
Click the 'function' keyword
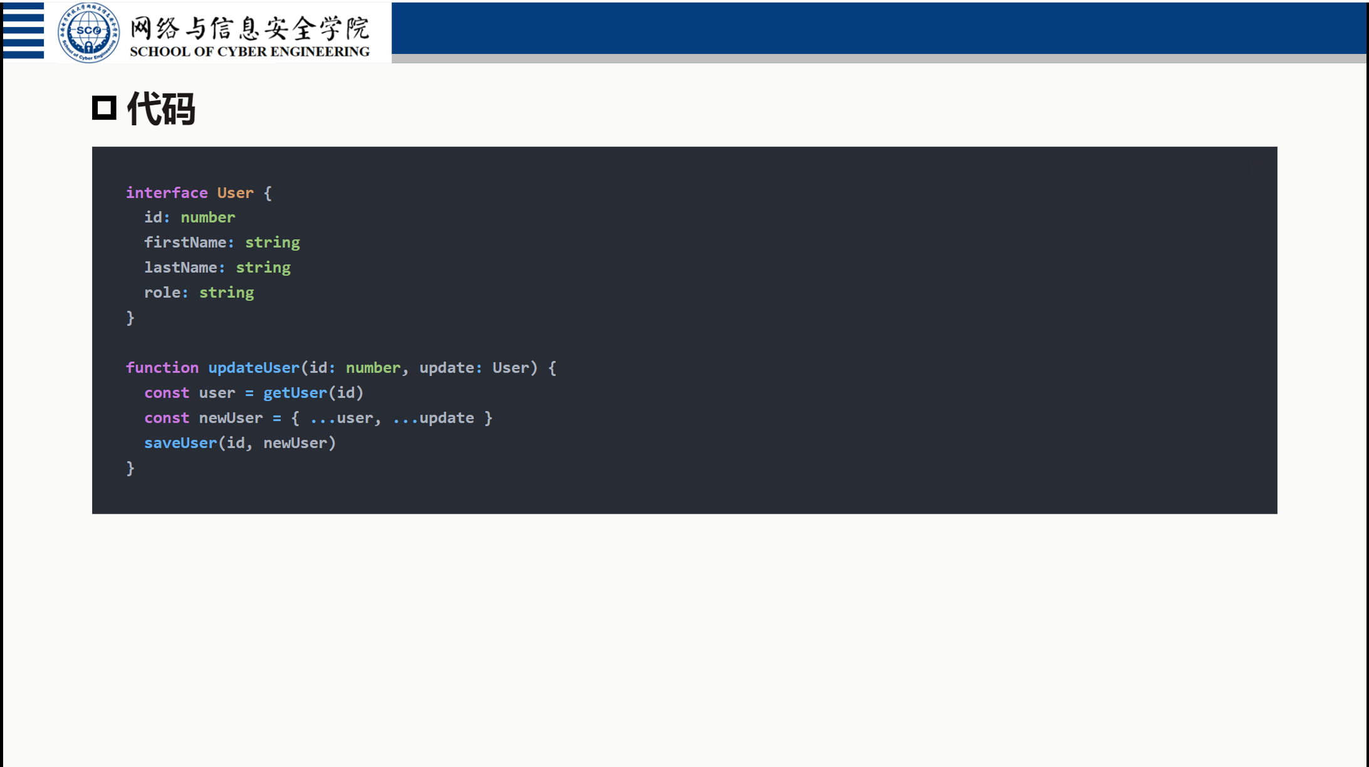coord(162,368)
